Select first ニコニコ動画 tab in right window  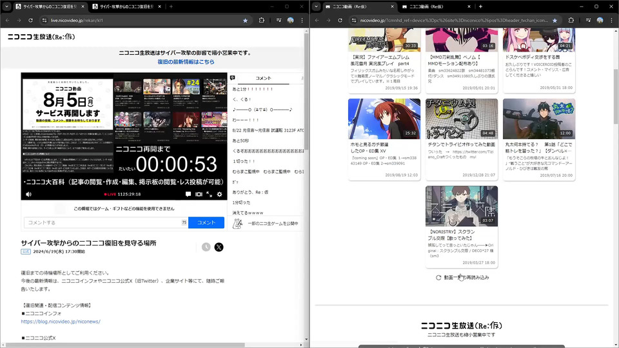click(359, 6)
